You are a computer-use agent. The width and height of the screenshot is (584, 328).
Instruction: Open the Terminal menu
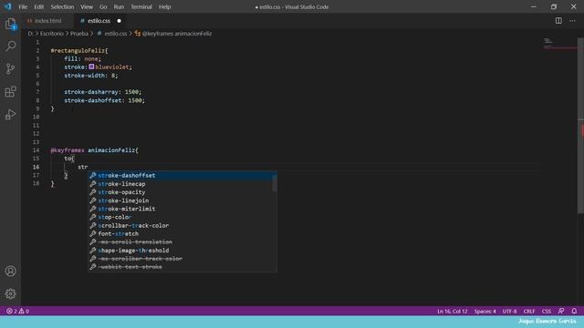pyautogui.click(x=141, y=6)
